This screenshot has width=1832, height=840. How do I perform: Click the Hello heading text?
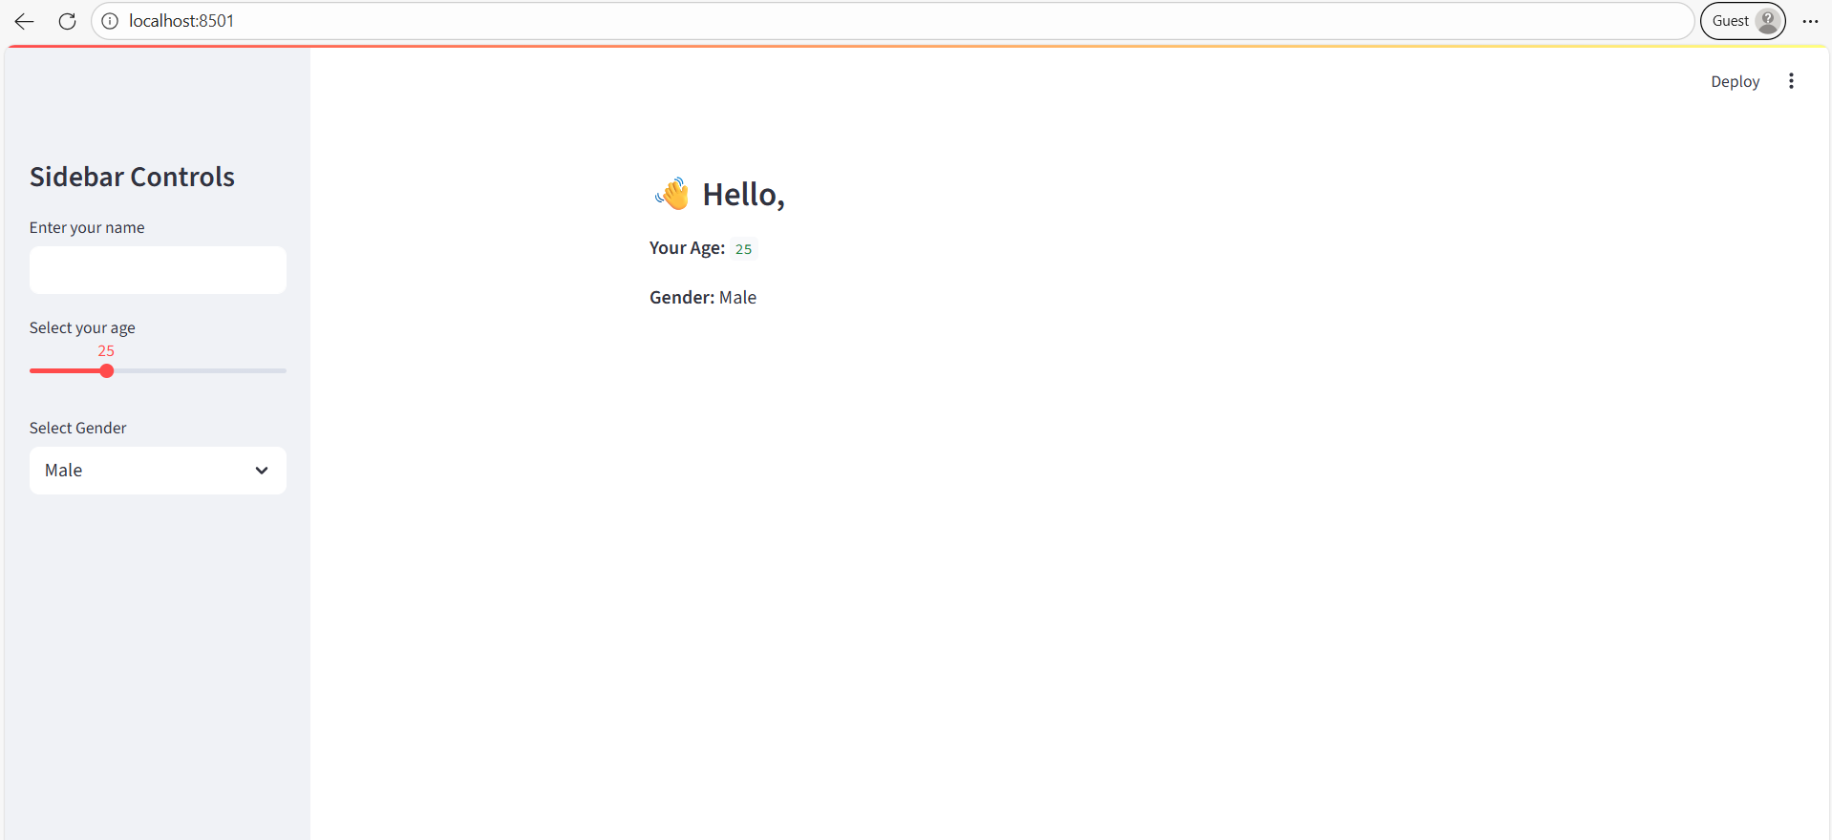click(x=743, y=195)
